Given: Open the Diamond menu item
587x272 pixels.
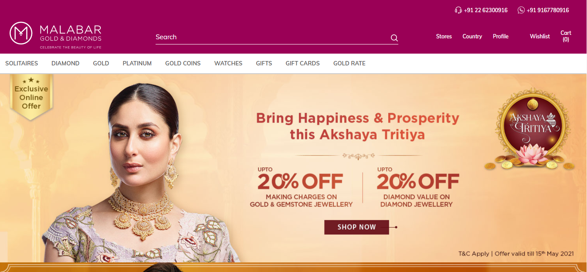Looking at the screenshot, I should click(x=65, y=63).
